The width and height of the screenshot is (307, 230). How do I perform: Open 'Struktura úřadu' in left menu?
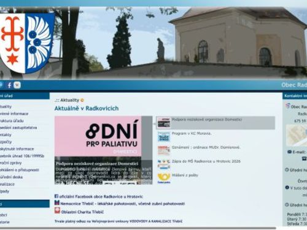(x=12, y=121)
